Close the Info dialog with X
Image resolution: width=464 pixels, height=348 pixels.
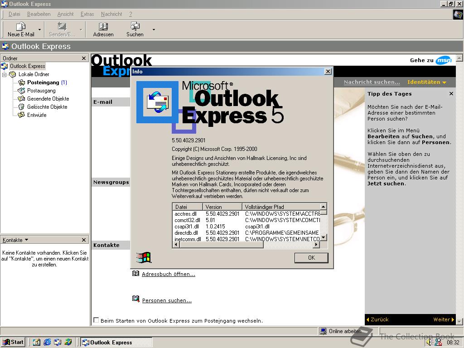(x=328, y=72)
